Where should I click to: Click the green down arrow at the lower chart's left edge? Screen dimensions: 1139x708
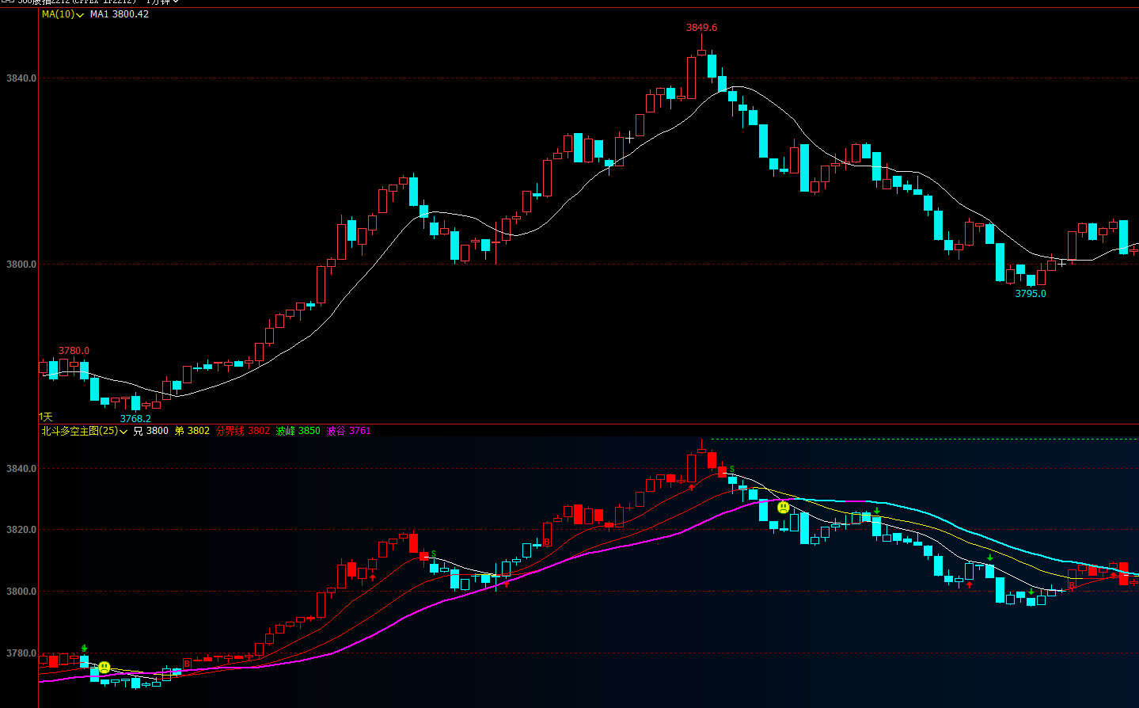click(x=85, y=648)
